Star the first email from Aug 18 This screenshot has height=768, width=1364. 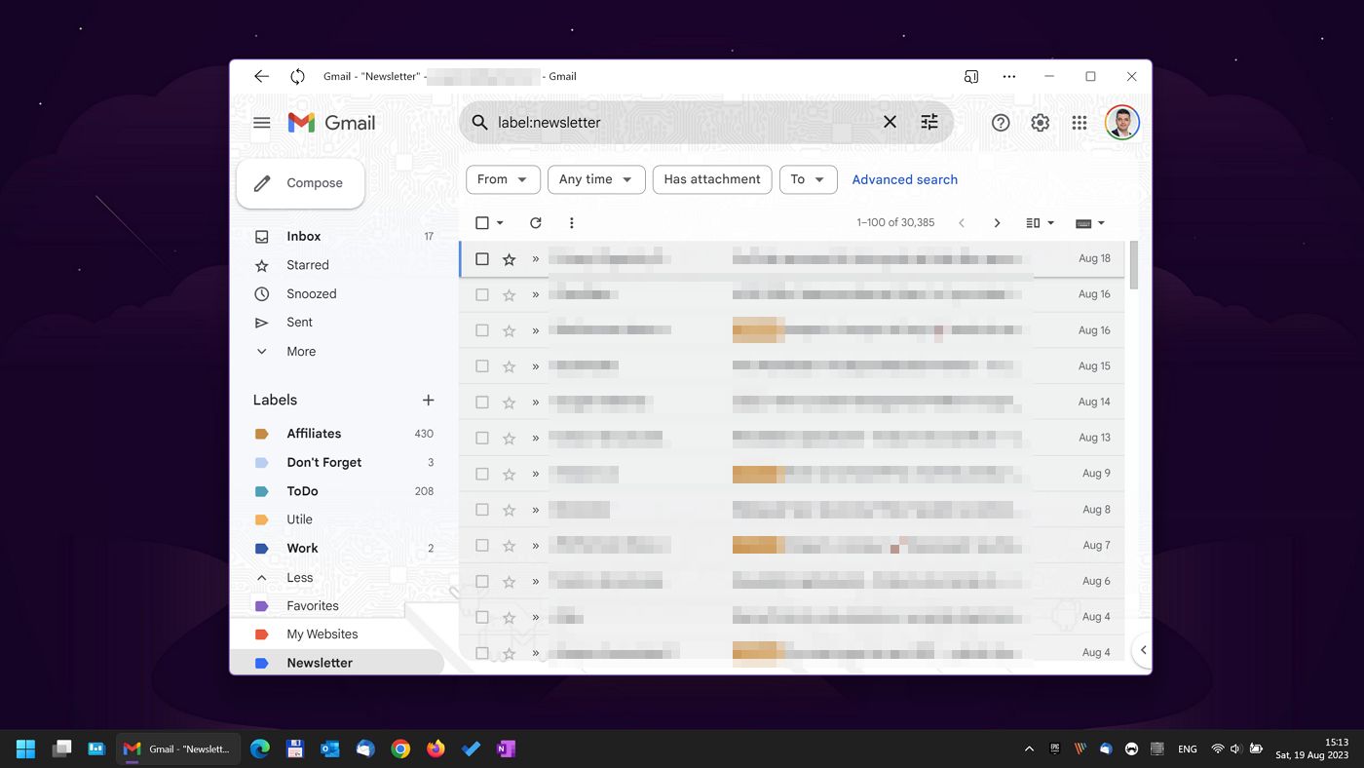coord(508,258)
